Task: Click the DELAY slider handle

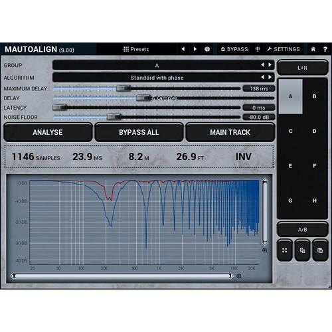Action: (x=143, y=98)
